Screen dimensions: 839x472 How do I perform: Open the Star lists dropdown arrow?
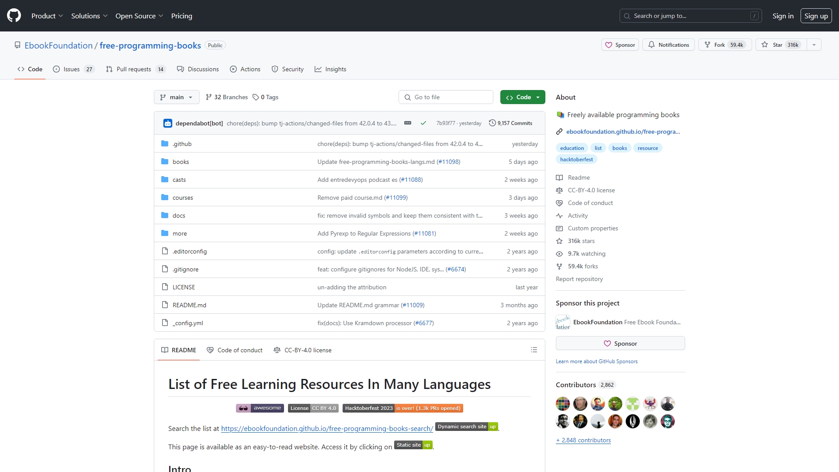(x=814, y=45)
